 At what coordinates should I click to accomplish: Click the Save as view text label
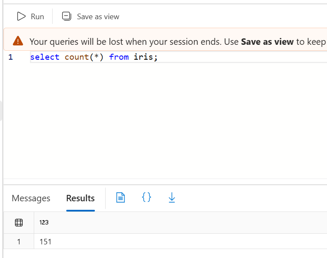pos(98,17)
